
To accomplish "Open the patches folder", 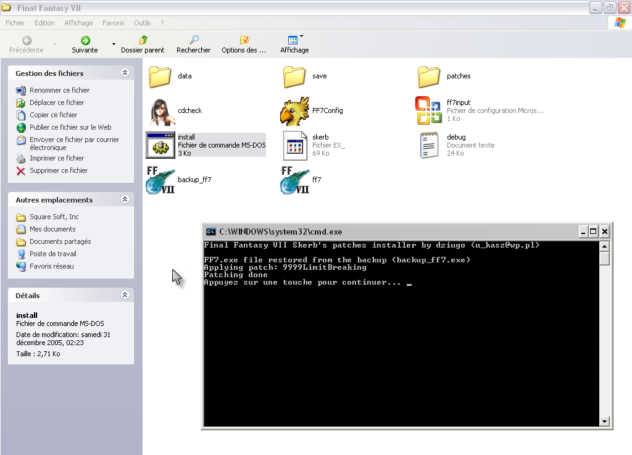I will tap(429, 76).
